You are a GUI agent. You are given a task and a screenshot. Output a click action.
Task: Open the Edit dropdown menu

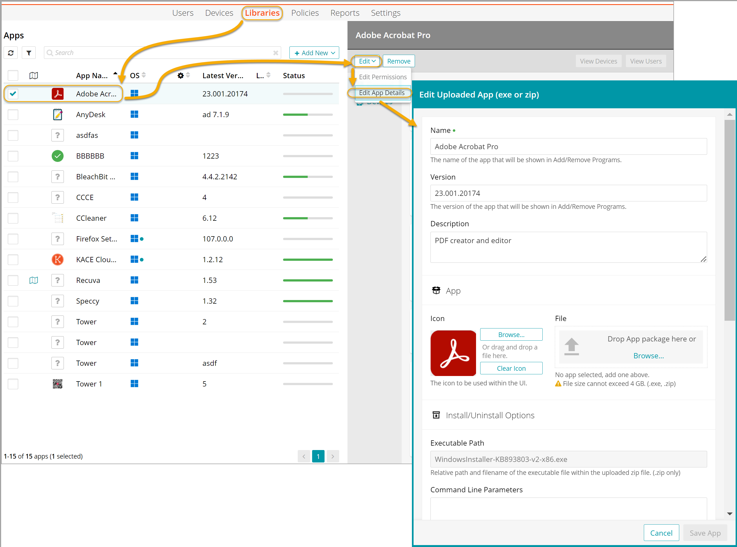367,61
